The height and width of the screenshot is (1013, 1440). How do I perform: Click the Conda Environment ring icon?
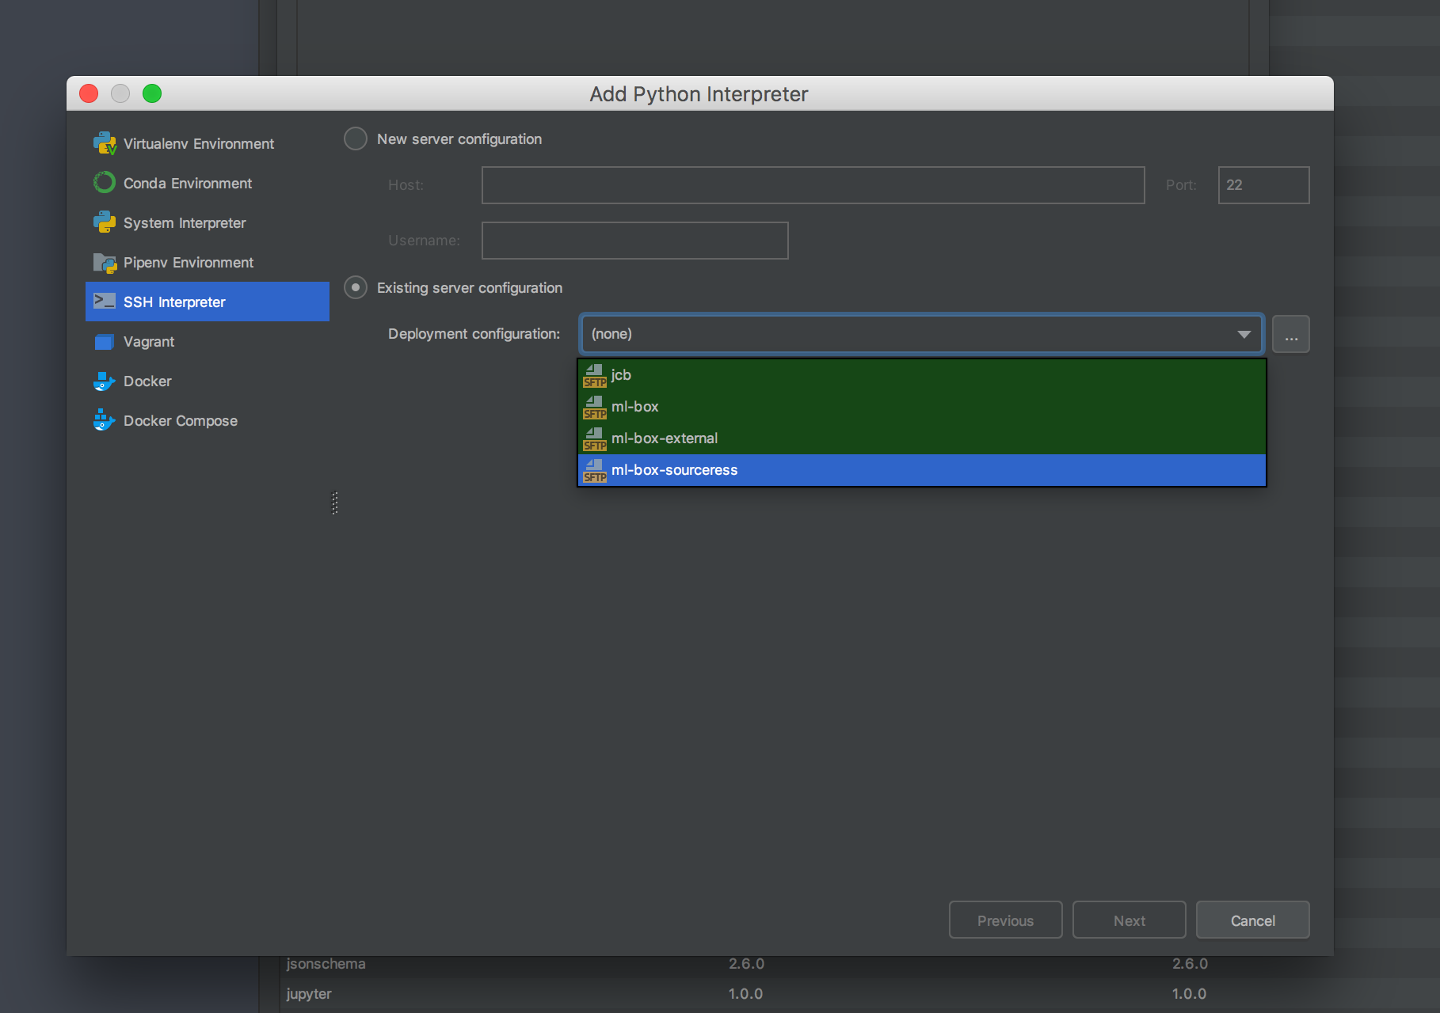105,183
